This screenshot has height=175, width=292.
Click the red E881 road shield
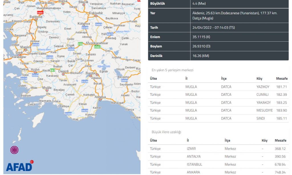41,13
